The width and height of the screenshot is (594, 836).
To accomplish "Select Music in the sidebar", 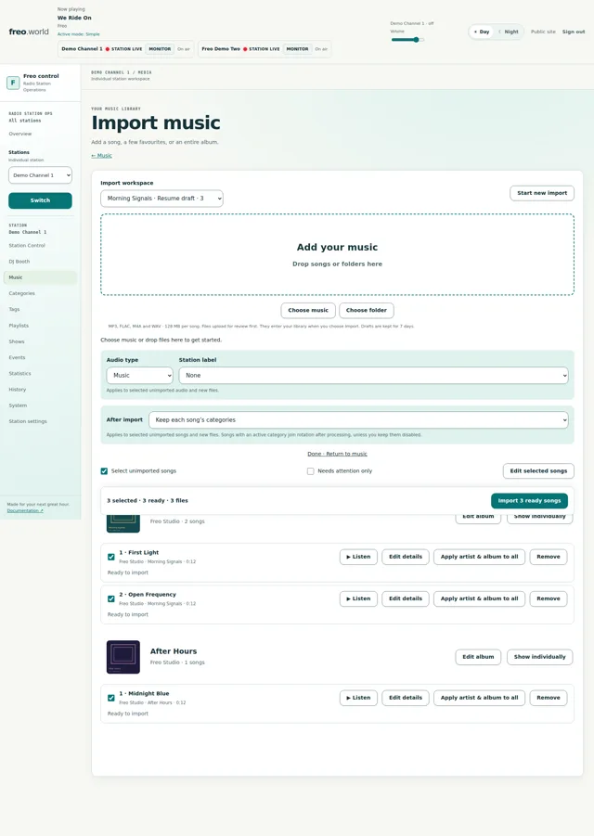I will [x=40, y=277].
